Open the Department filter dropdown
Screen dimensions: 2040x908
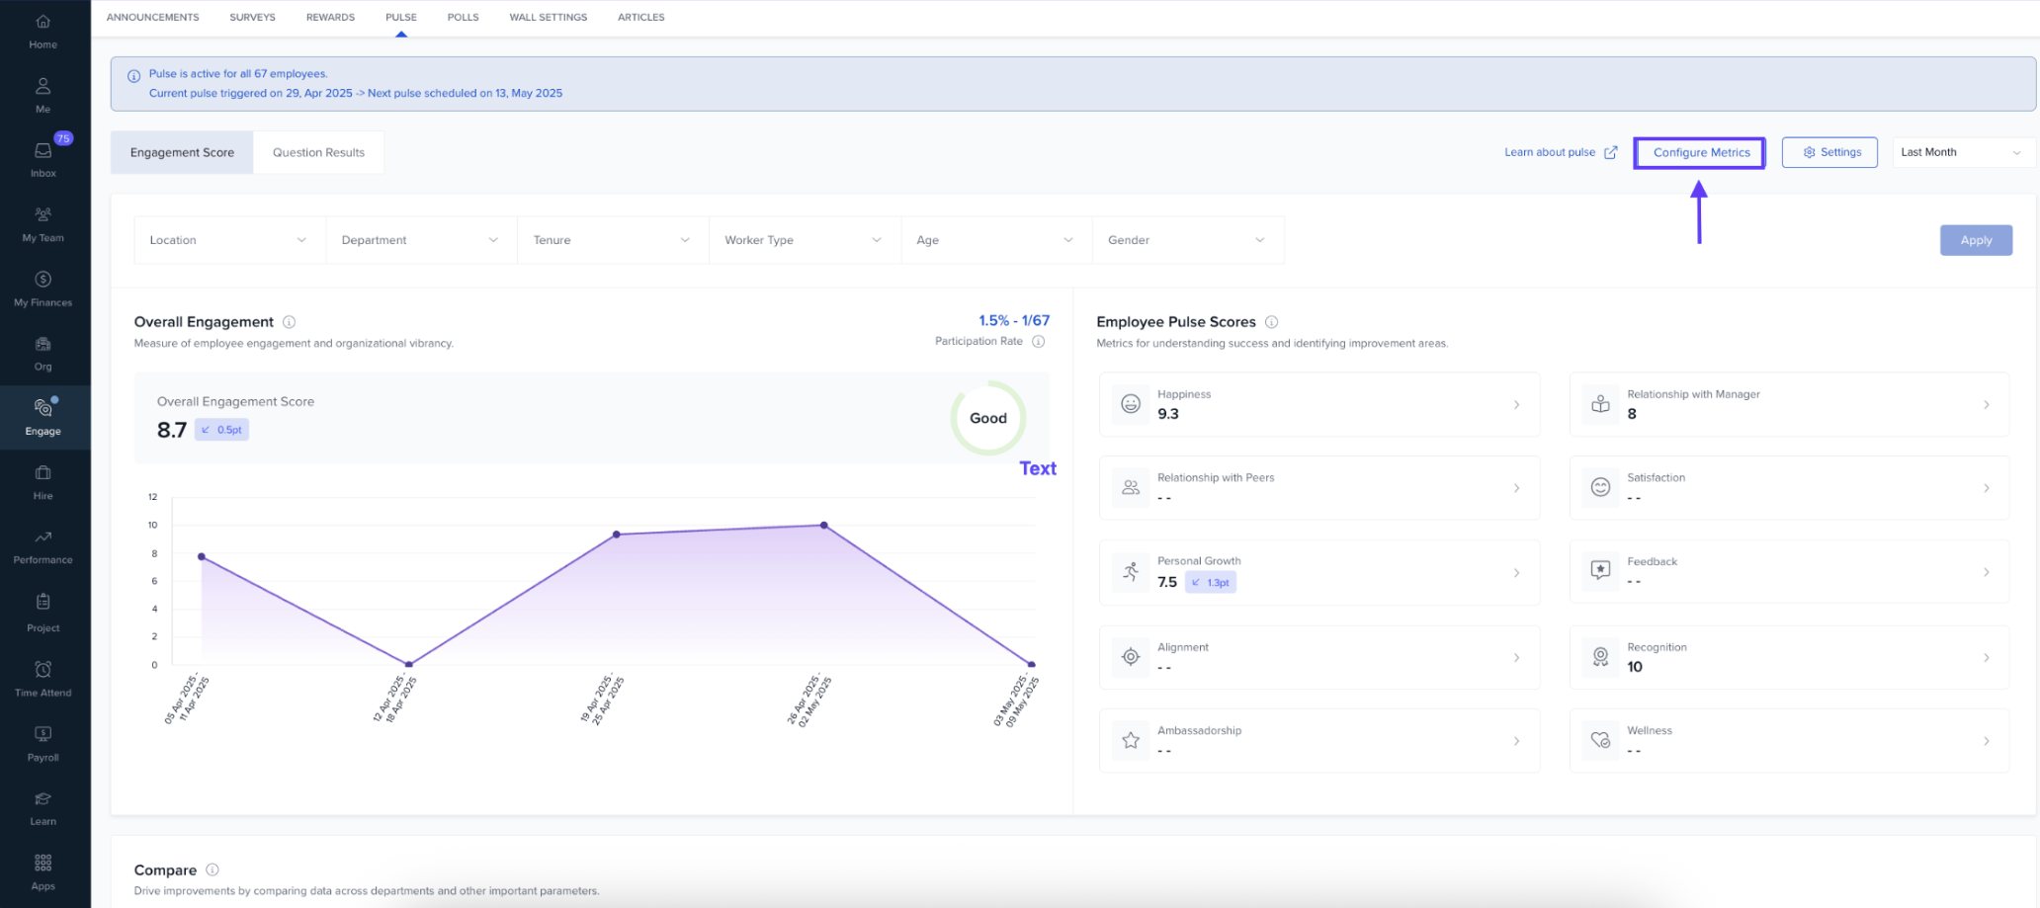(421, 240)
